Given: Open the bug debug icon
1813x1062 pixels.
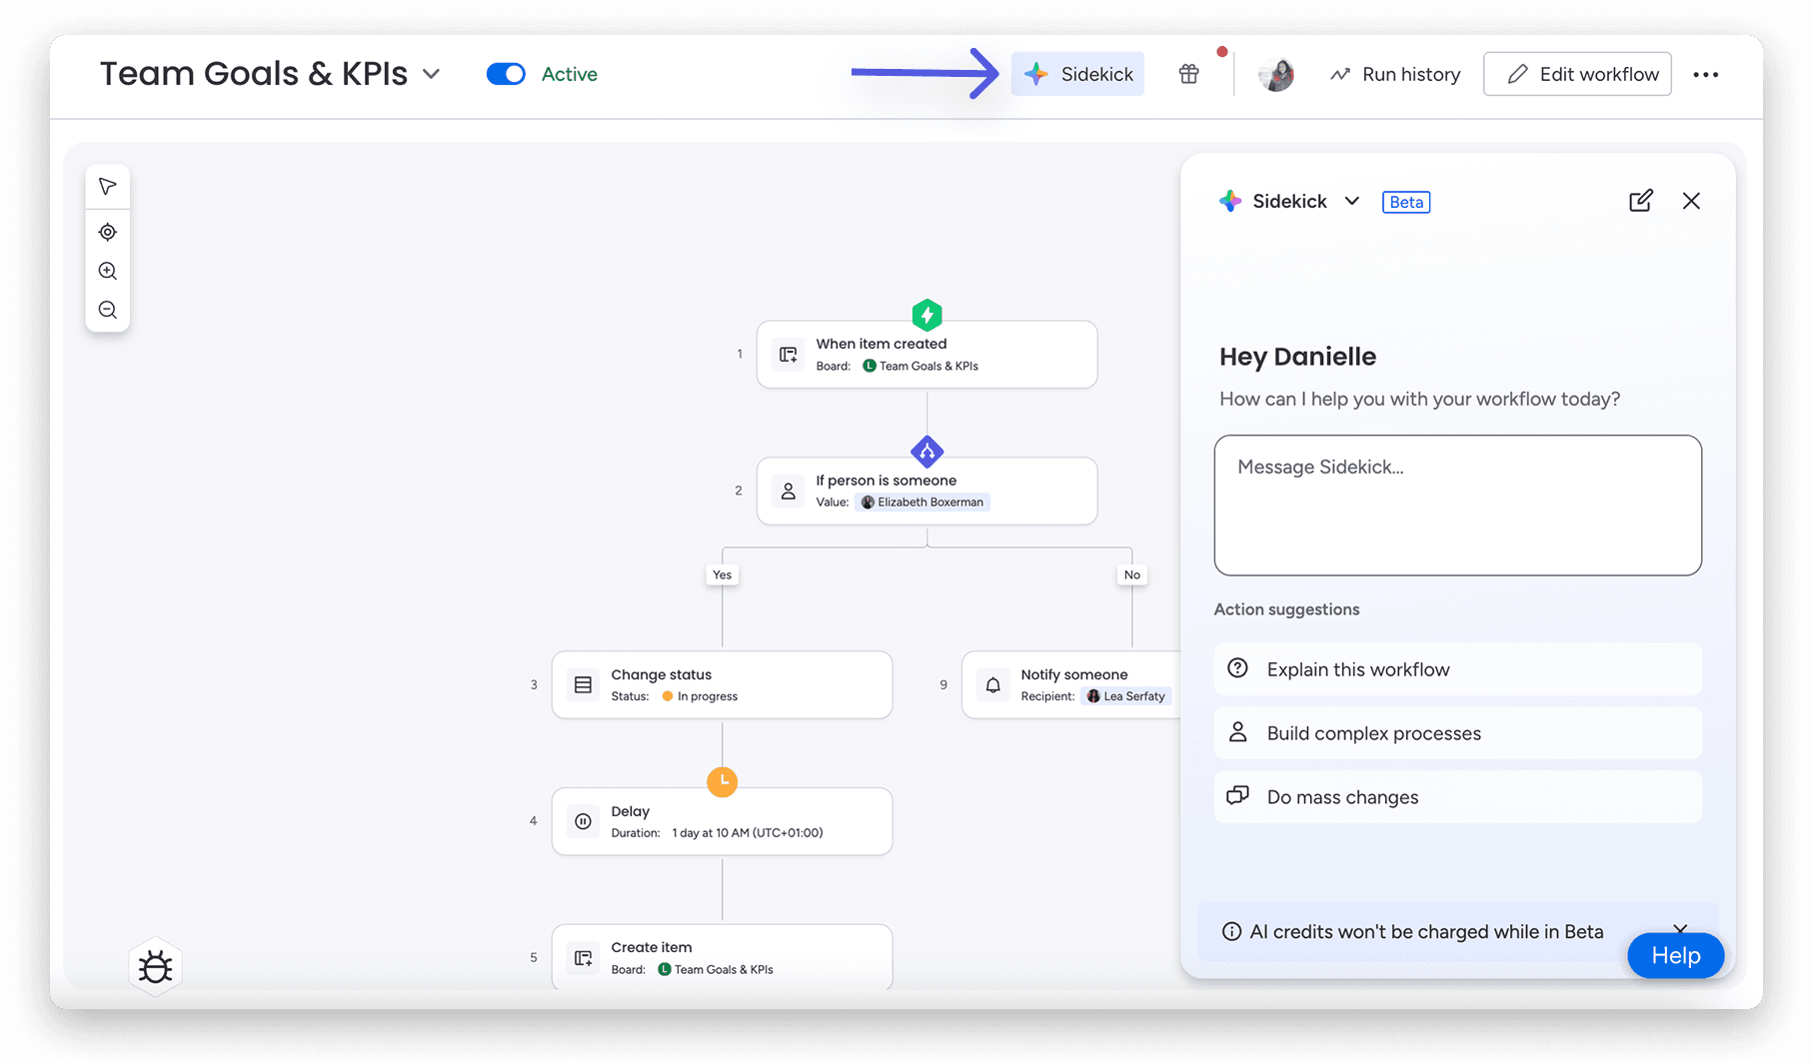Looking at the screenshot, I should point(155,967).
